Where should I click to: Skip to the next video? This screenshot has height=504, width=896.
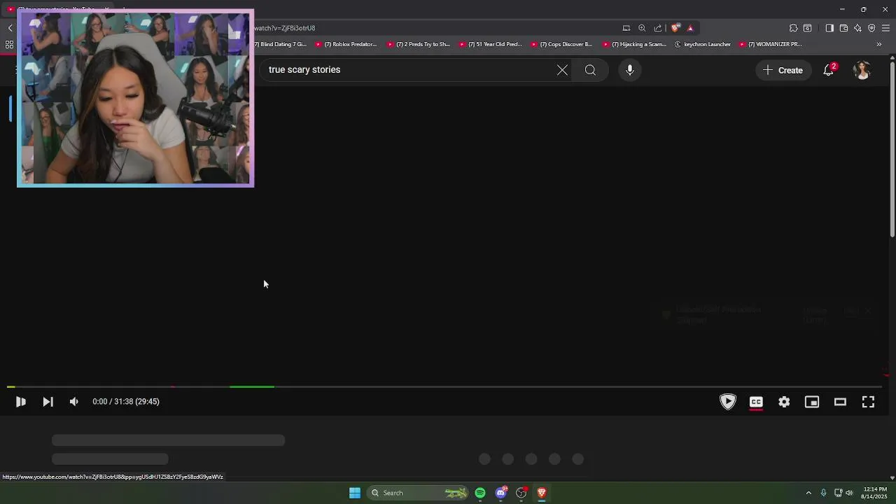click(48, 402)
